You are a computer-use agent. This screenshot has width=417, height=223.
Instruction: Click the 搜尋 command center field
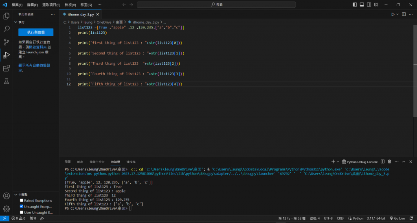pyautogui.click(x=216, y=4)
